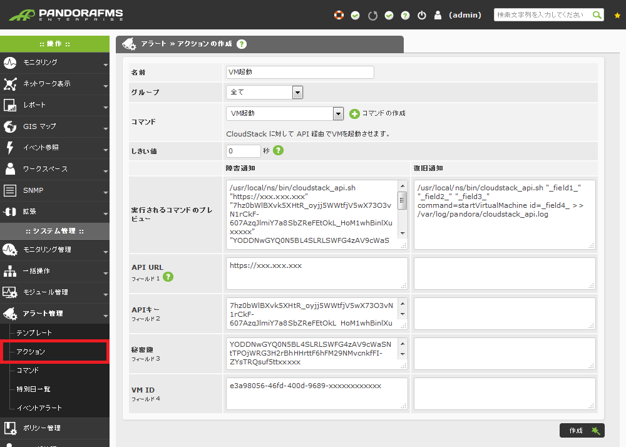
Task: Click the 名前 field containing VM起動
Action: tap(300, 72)
